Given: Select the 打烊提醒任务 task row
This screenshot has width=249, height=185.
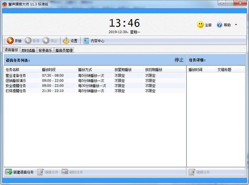Looking at the screenshot, I should click(x=16, y=91).
